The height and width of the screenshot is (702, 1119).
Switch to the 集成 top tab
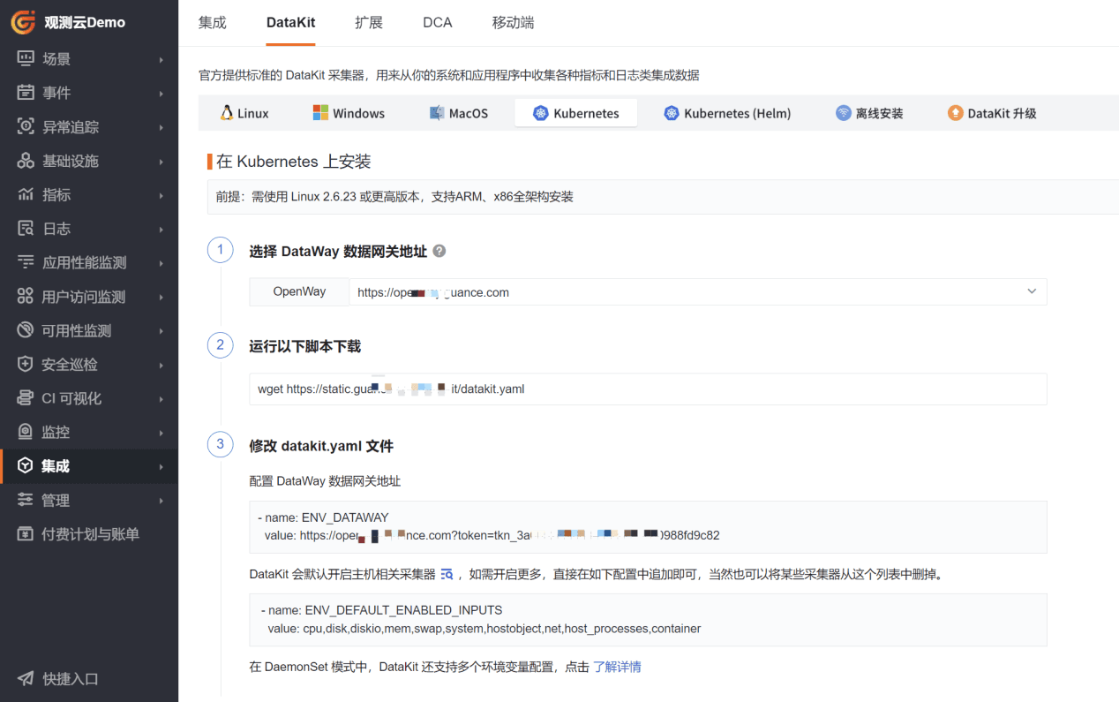pyautogui.click(x=213, y=23)
